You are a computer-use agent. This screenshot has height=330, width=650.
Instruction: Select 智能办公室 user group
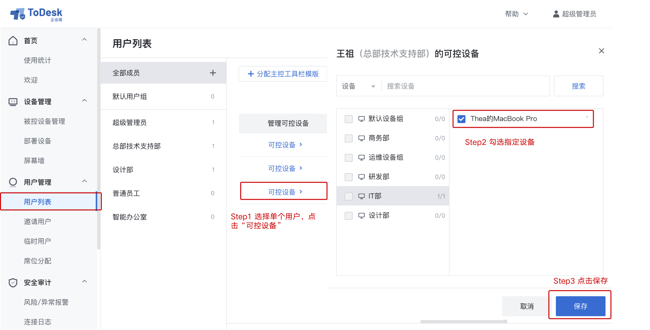(163, 217)
